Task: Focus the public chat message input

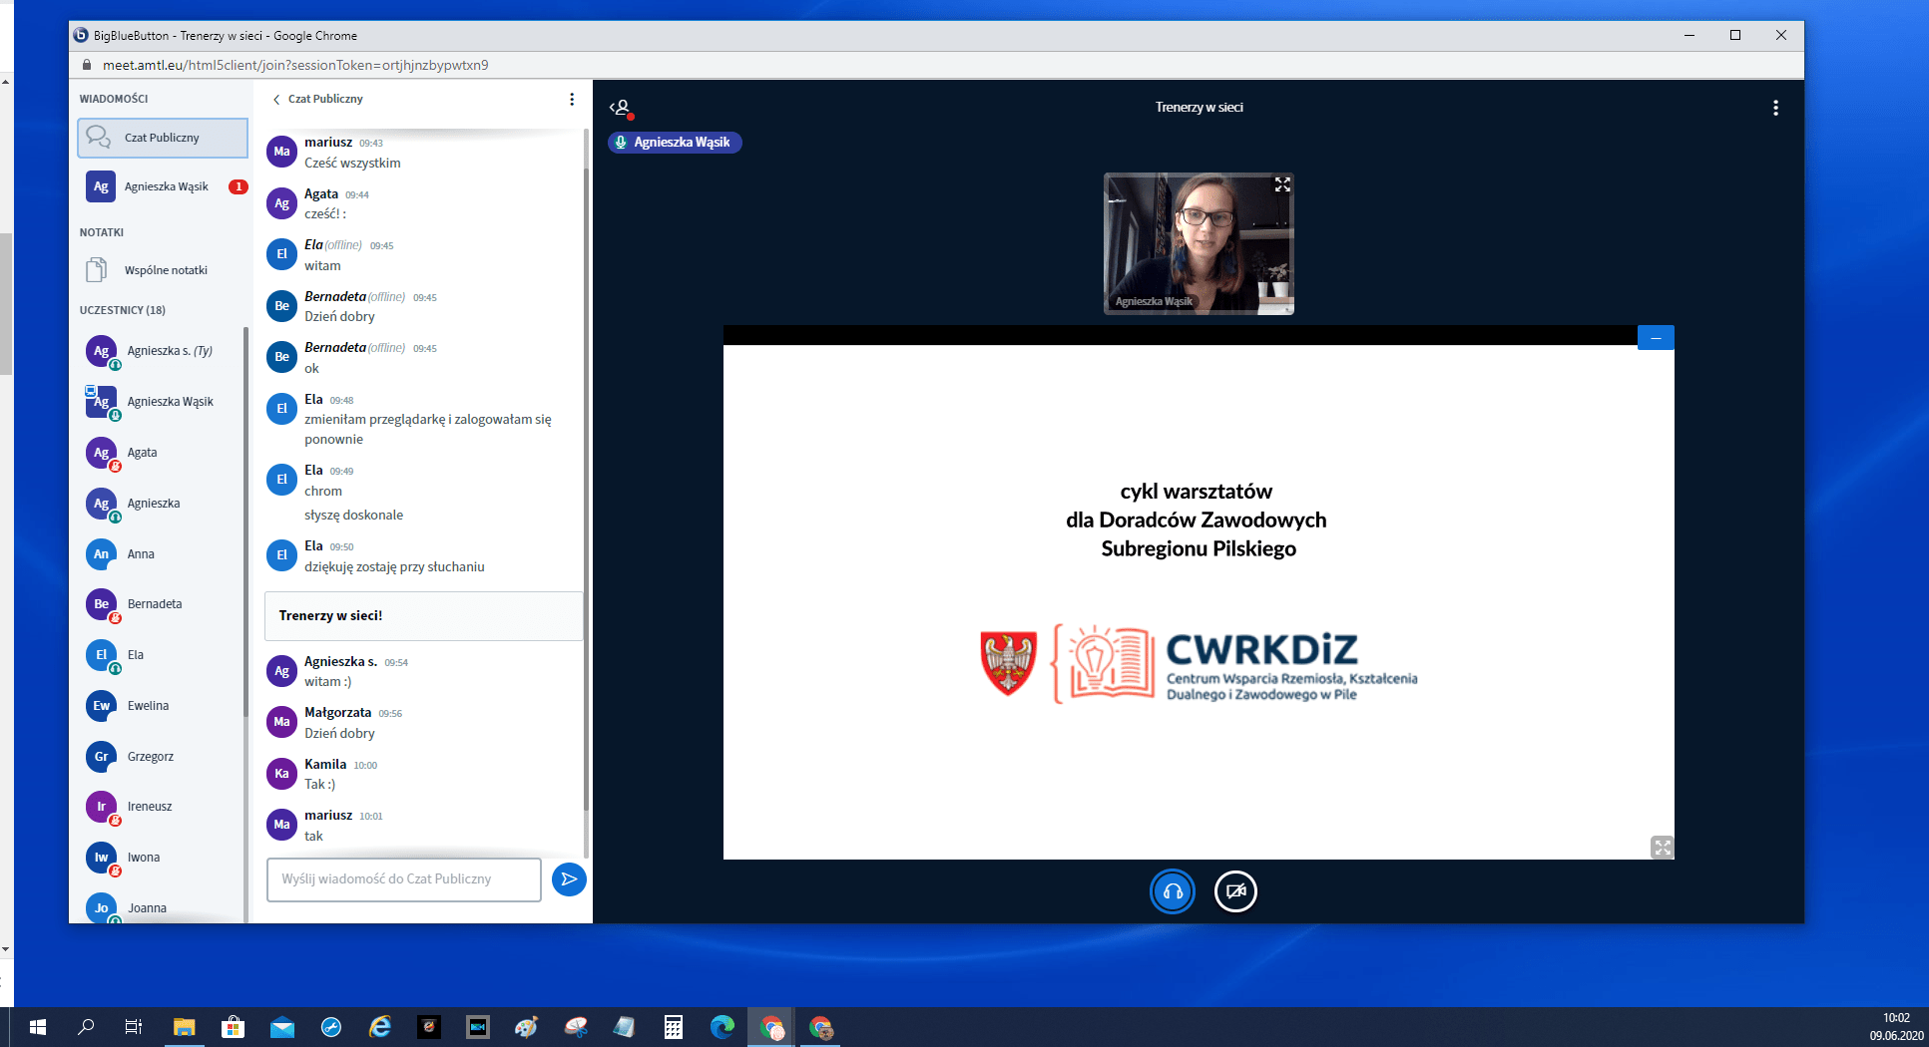Action: [404, 878]
